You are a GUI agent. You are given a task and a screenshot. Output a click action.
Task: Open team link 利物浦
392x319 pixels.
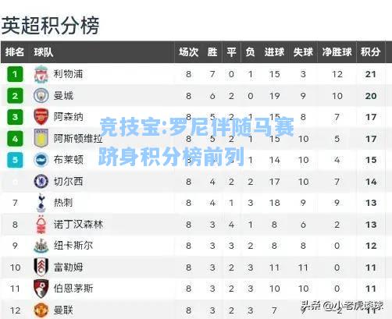point(68,74)
